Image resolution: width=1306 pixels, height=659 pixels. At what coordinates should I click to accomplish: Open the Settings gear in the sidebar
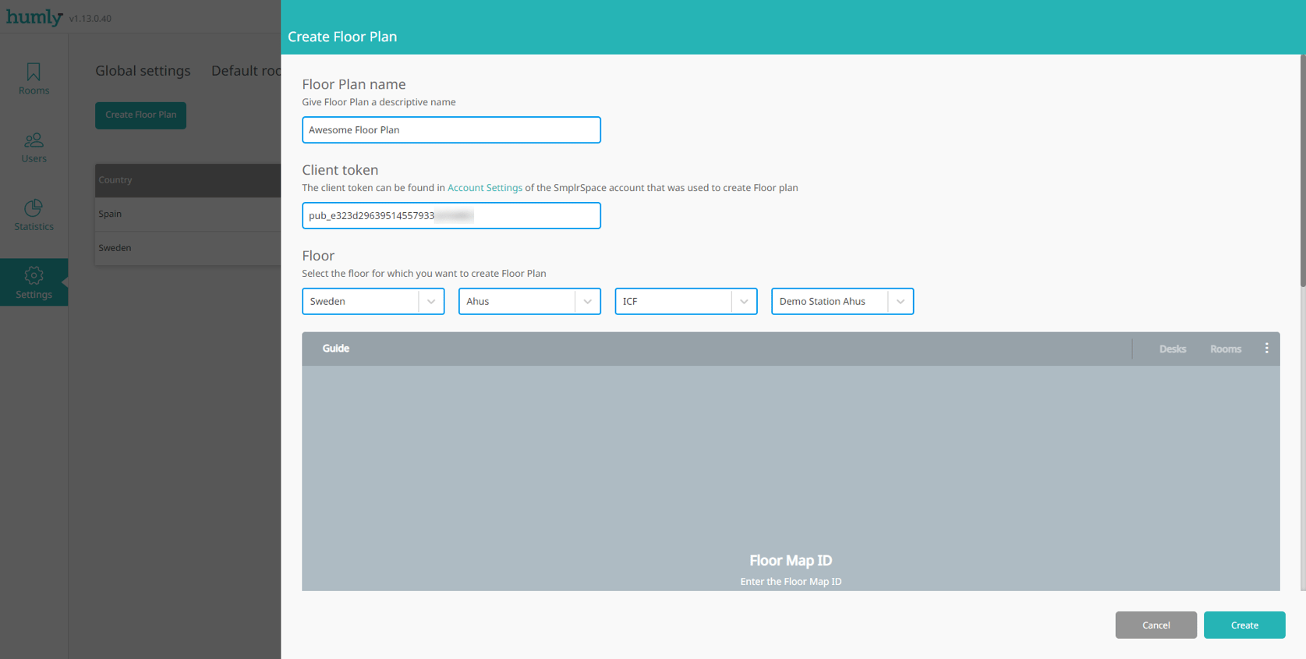click(34, 282)
